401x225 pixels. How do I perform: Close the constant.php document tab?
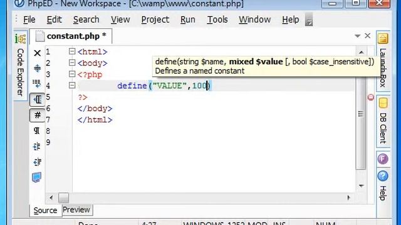click(x=368, y=36)
